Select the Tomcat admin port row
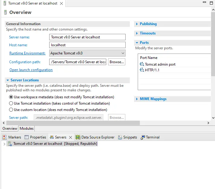The height and width of the screenshot is (189, 215). (175, 64)
